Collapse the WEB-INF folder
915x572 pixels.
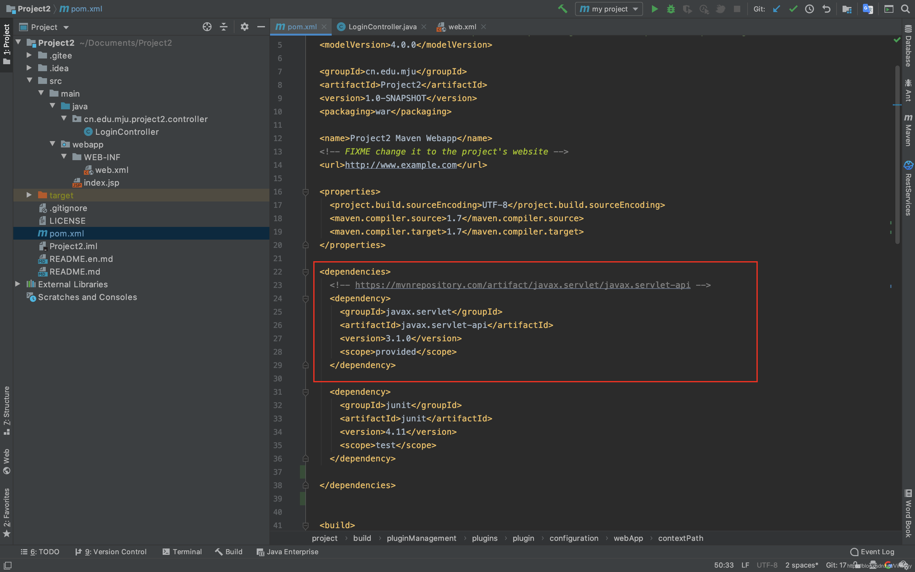pyautogui.click(x=64, y=157)
